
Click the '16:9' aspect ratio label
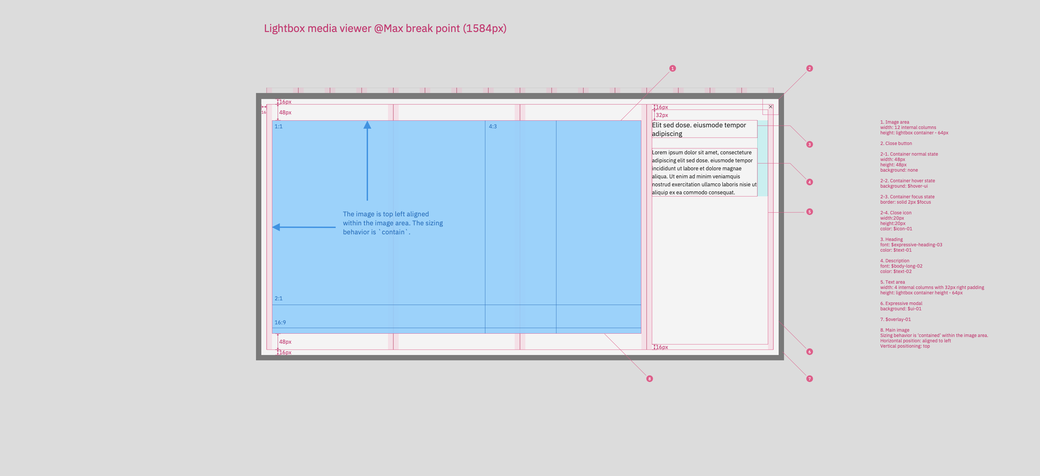coord(280,322)
